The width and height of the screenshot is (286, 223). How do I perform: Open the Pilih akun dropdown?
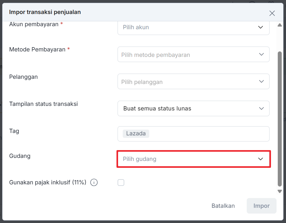tap(193, 28)
